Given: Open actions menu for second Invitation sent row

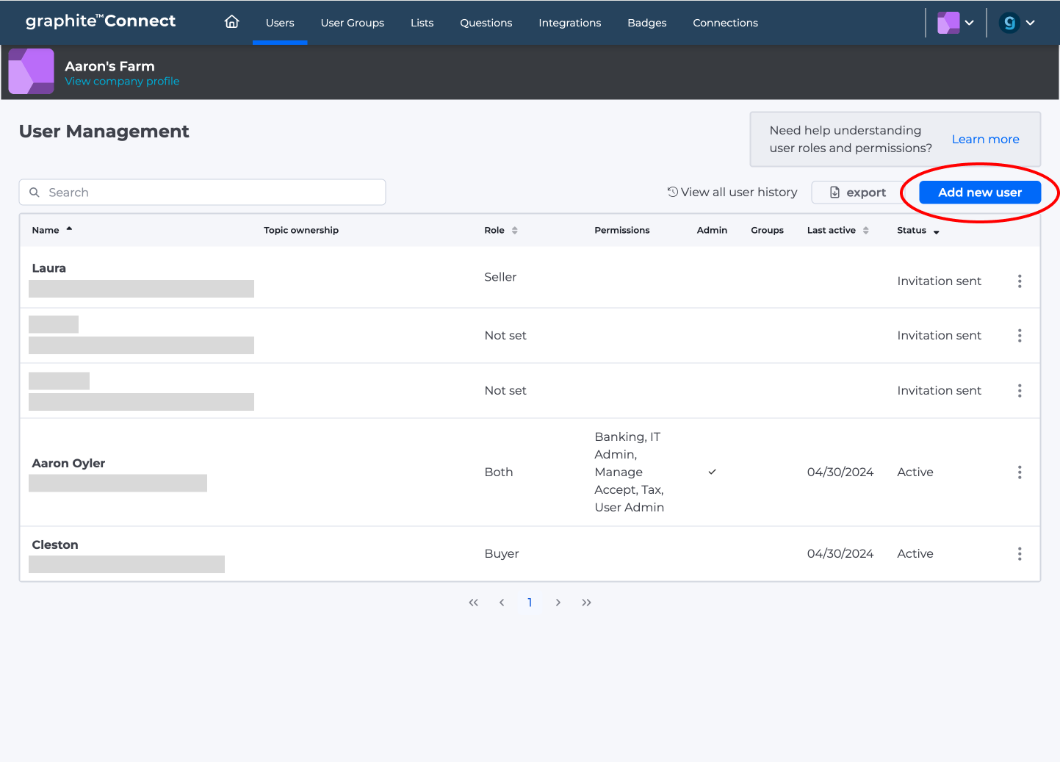Looking at the screenshot, I should pyautogui.click(x=1020, y=336).
